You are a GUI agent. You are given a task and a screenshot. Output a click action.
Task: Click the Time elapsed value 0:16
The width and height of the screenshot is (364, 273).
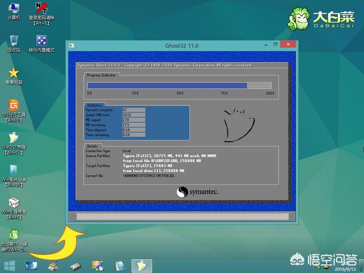tap(134, 130)
